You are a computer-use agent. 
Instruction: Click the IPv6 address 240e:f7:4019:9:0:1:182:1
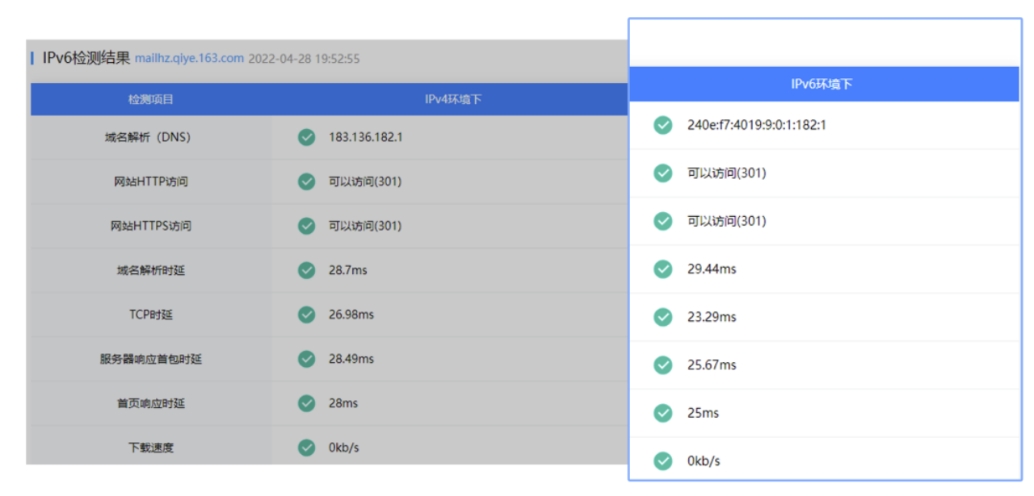pos(756,125)
